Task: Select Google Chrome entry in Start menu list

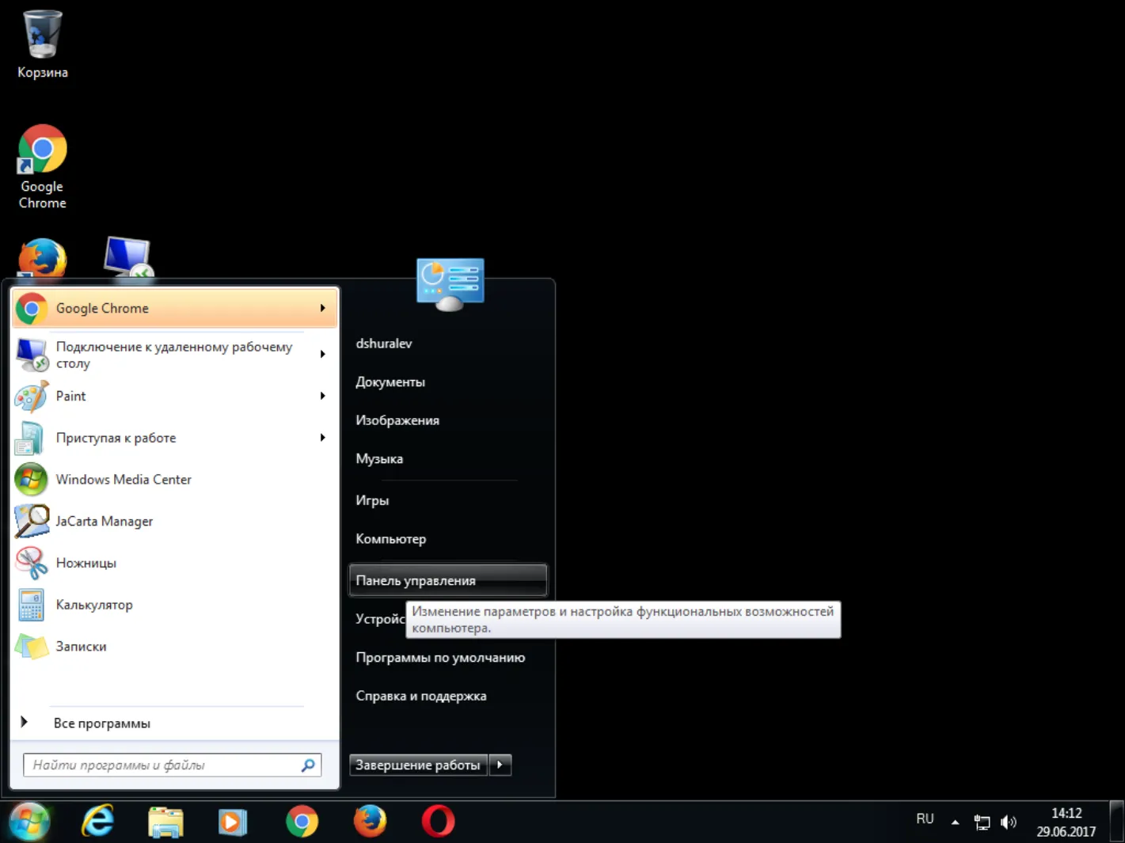Action: tap(175, 308)
